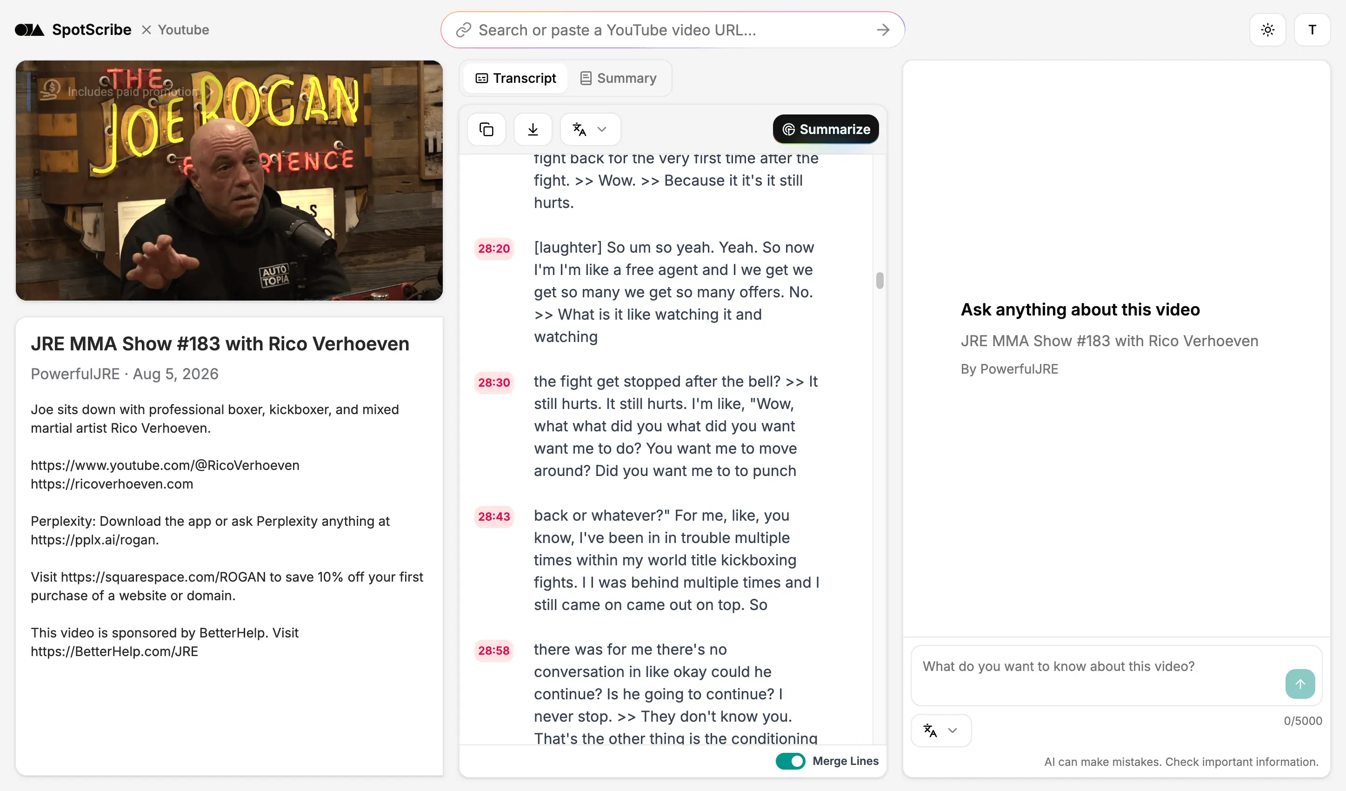Click the Youtube label in header
The width and height of the screenshot is (1346, 791).
pos(183,30)
